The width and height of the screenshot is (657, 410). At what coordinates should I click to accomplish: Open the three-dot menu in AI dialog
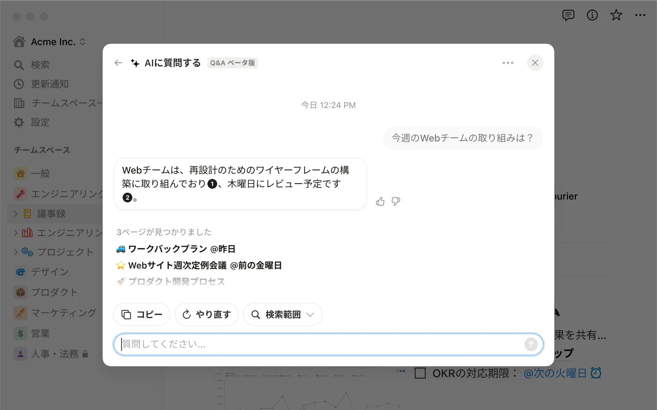508,63
